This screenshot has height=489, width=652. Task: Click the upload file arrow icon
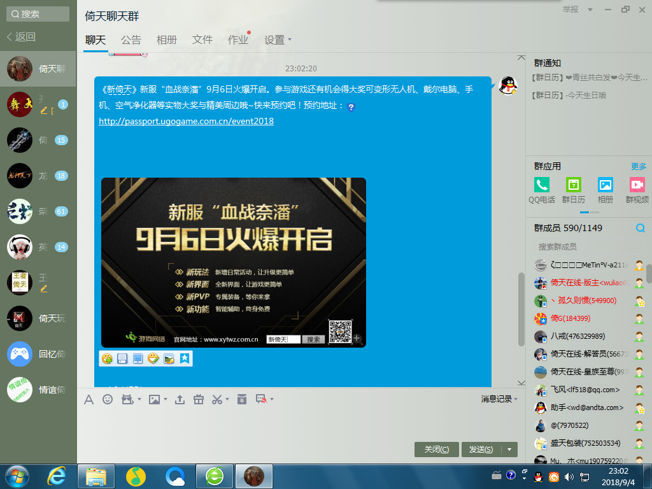(x=180, y=399)
